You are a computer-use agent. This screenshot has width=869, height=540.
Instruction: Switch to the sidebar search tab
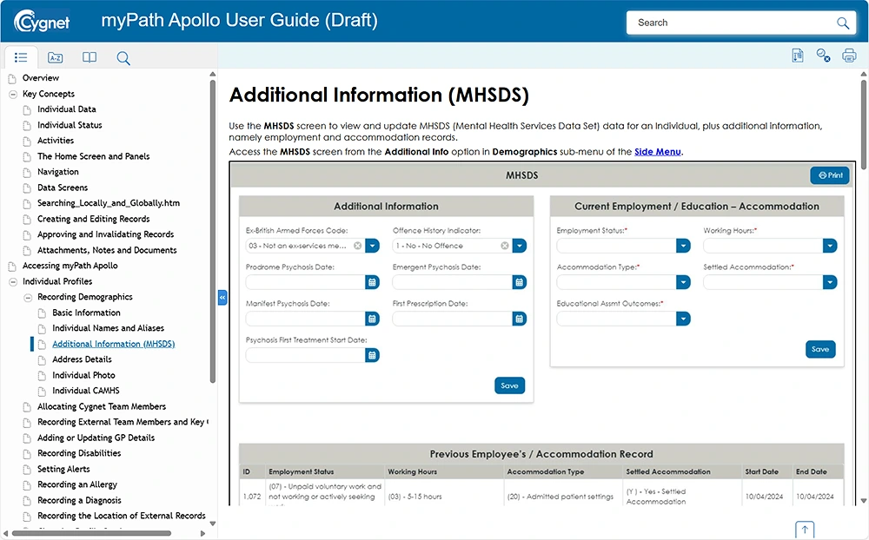[x=123, y=58]
